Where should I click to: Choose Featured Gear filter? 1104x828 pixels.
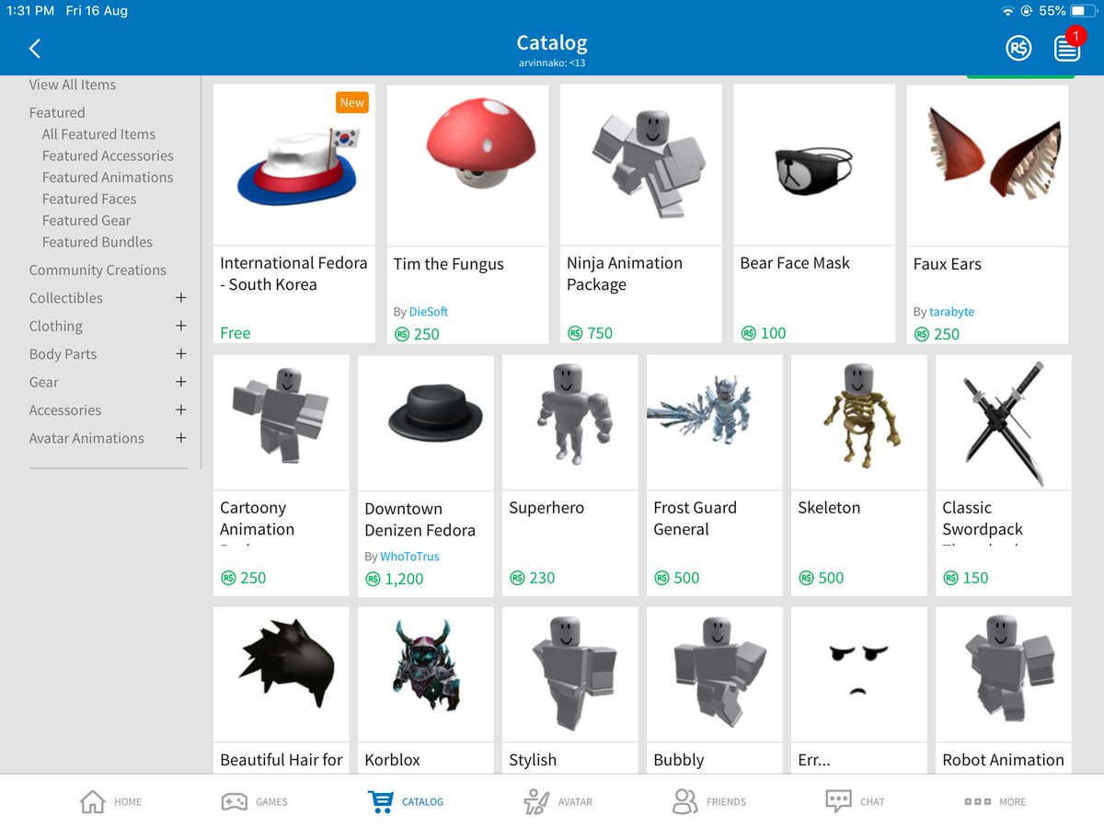[x=86, y=221]
